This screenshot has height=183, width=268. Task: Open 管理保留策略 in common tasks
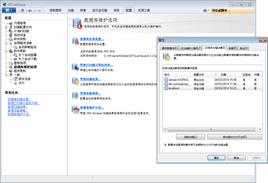click(17, 111)
